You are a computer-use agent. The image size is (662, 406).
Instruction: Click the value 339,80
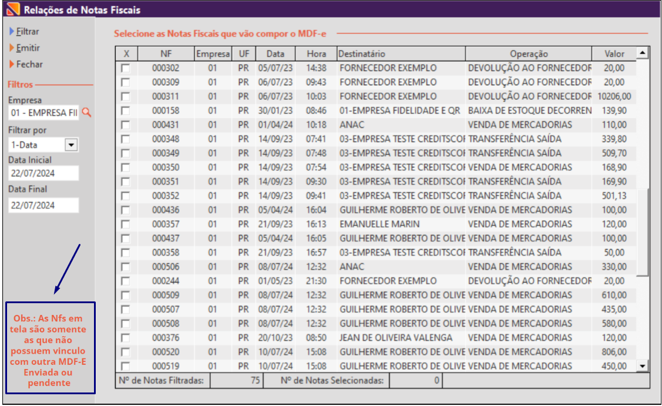[x=614, y=139]
